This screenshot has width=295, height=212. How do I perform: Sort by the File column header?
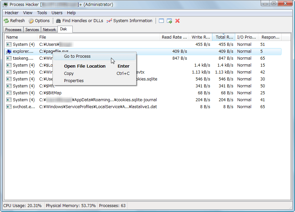coord(98,37)
